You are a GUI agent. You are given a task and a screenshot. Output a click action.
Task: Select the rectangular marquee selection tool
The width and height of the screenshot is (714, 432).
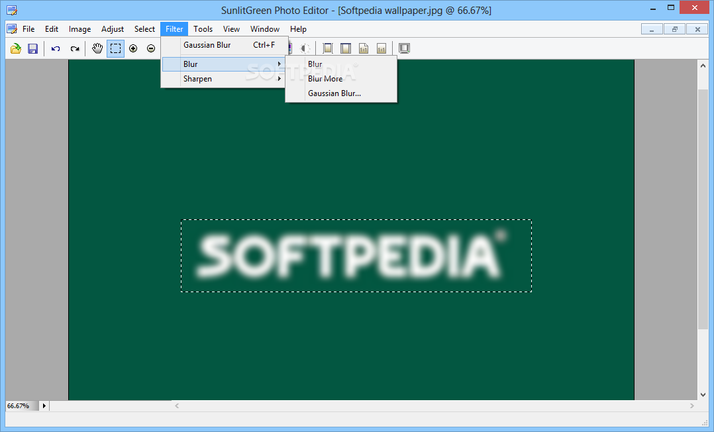point(116,48)
